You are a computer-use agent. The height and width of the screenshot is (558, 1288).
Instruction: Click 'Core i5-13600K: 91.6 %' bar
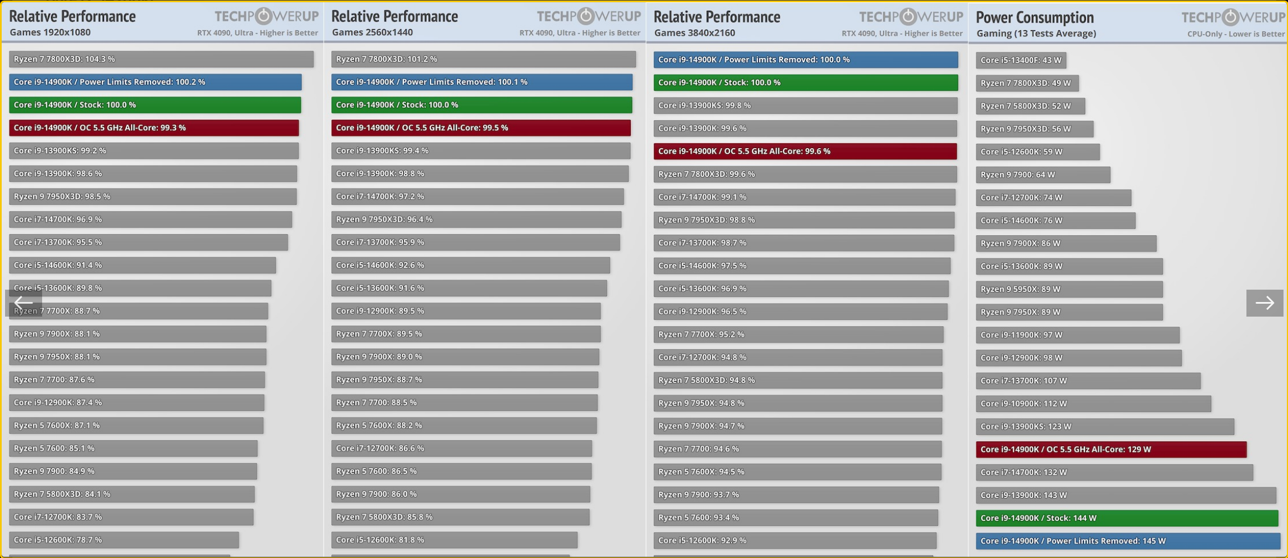(x=469, y=288)
